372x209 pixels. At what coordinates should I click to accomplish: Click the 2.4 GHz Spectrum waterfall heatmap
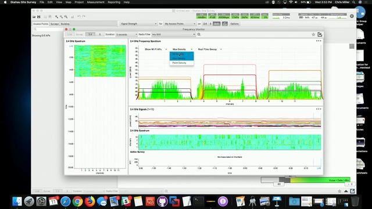coord(100,61)
